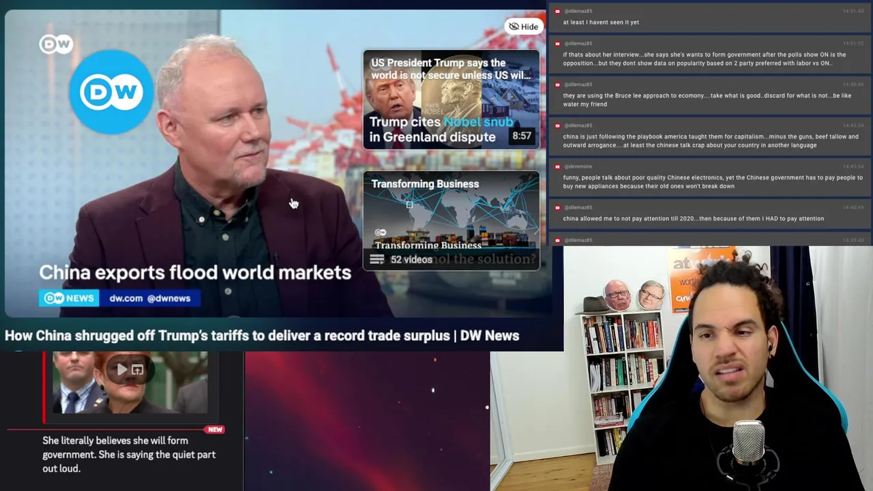873x491 pixels.
Task: Click the 52 videos playlist icon
Action: click(x=376, y=259)
